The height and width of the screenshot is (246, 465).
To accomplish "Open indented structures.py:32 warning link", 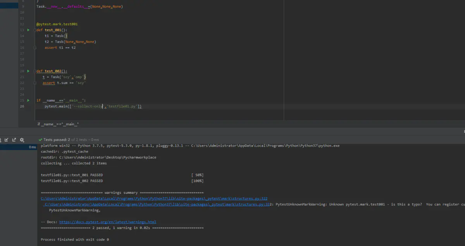I will pyautogui.click(x=157, y=204).
